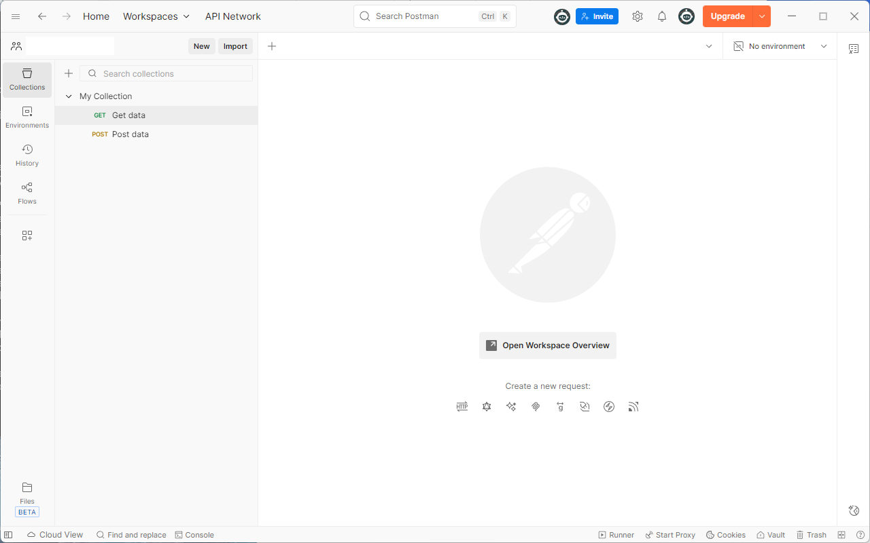
Task: Open the Runner
Action: (x=616, y=535)
